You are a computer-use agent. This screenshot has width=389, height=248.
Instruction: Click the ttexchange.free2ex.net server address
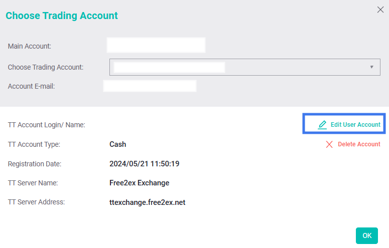point(147,202)
